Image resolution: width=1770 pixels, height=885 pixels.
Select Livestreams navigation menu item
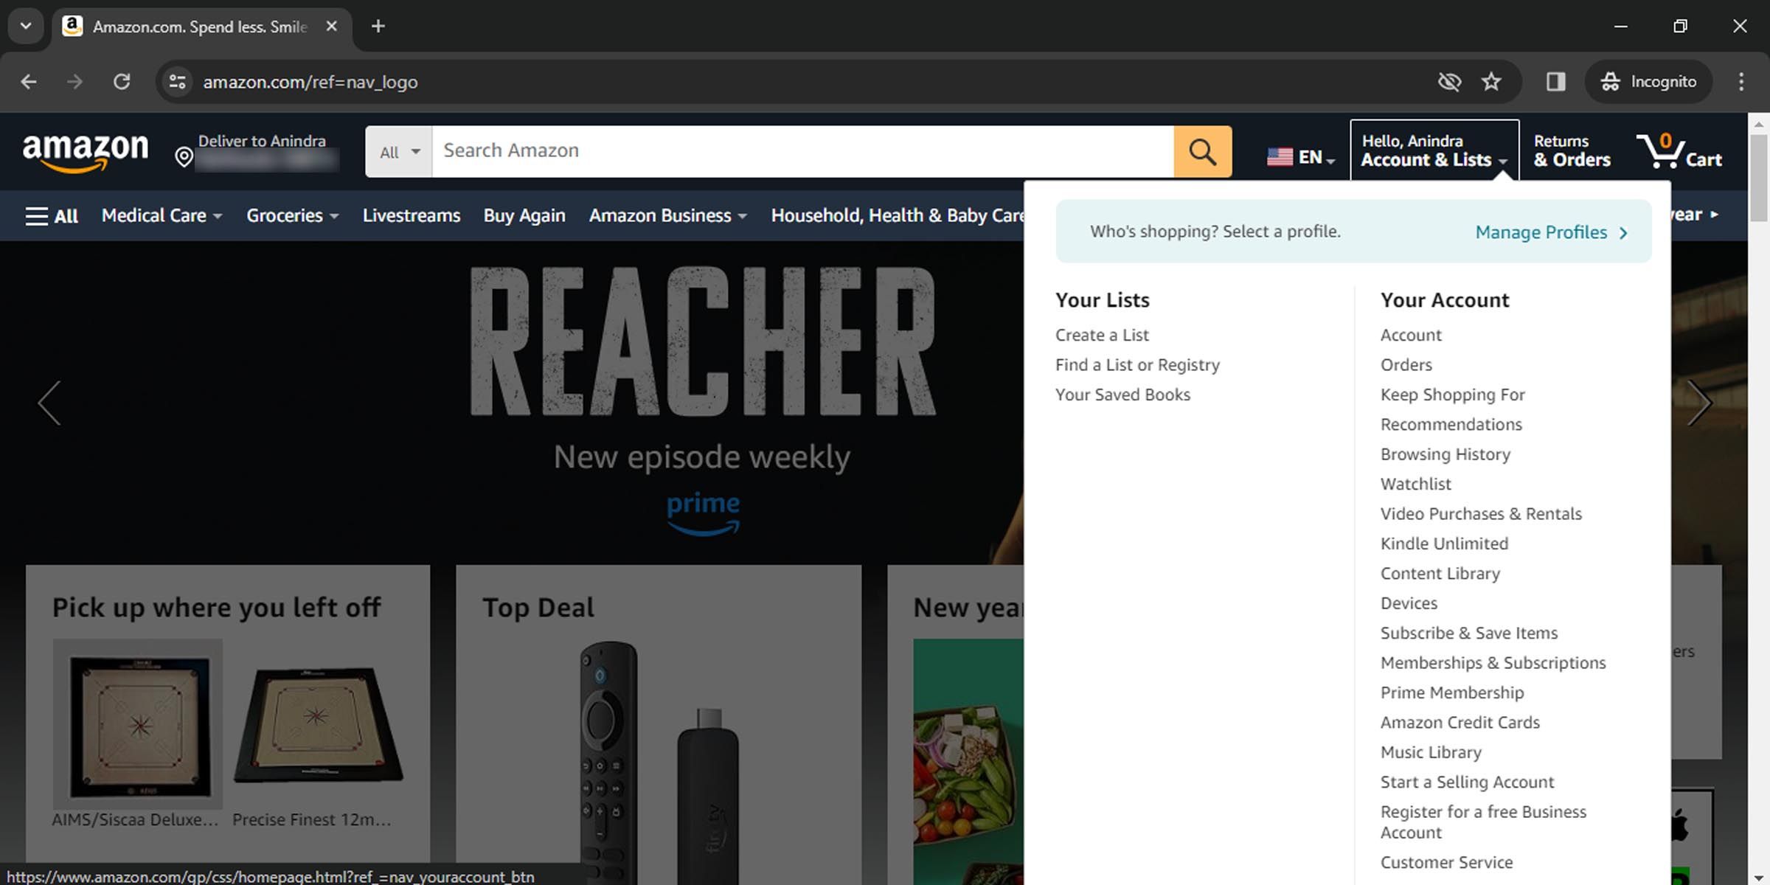point(411,215)
